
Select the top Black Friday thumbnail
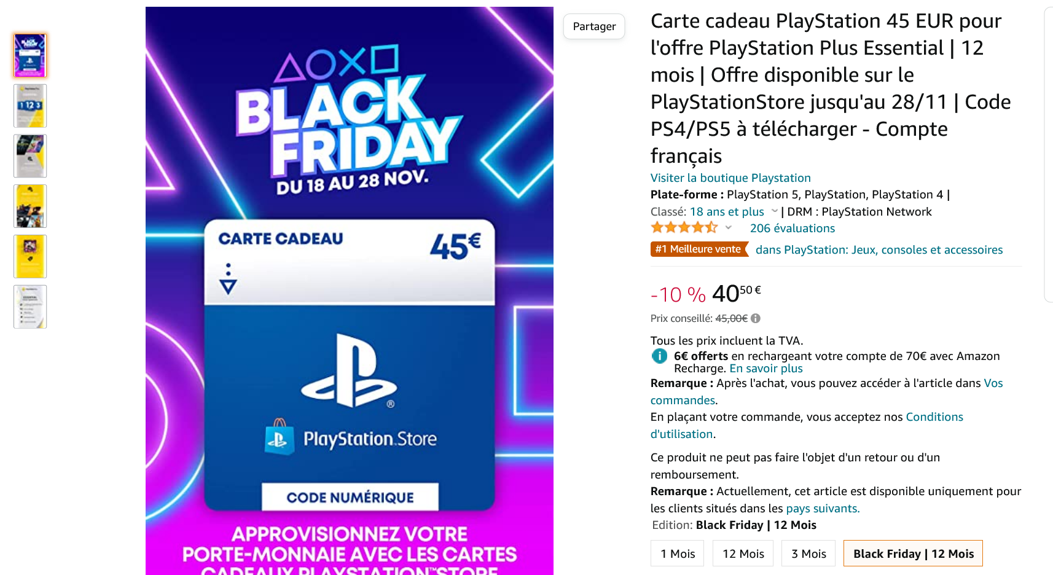coord(29,55)
